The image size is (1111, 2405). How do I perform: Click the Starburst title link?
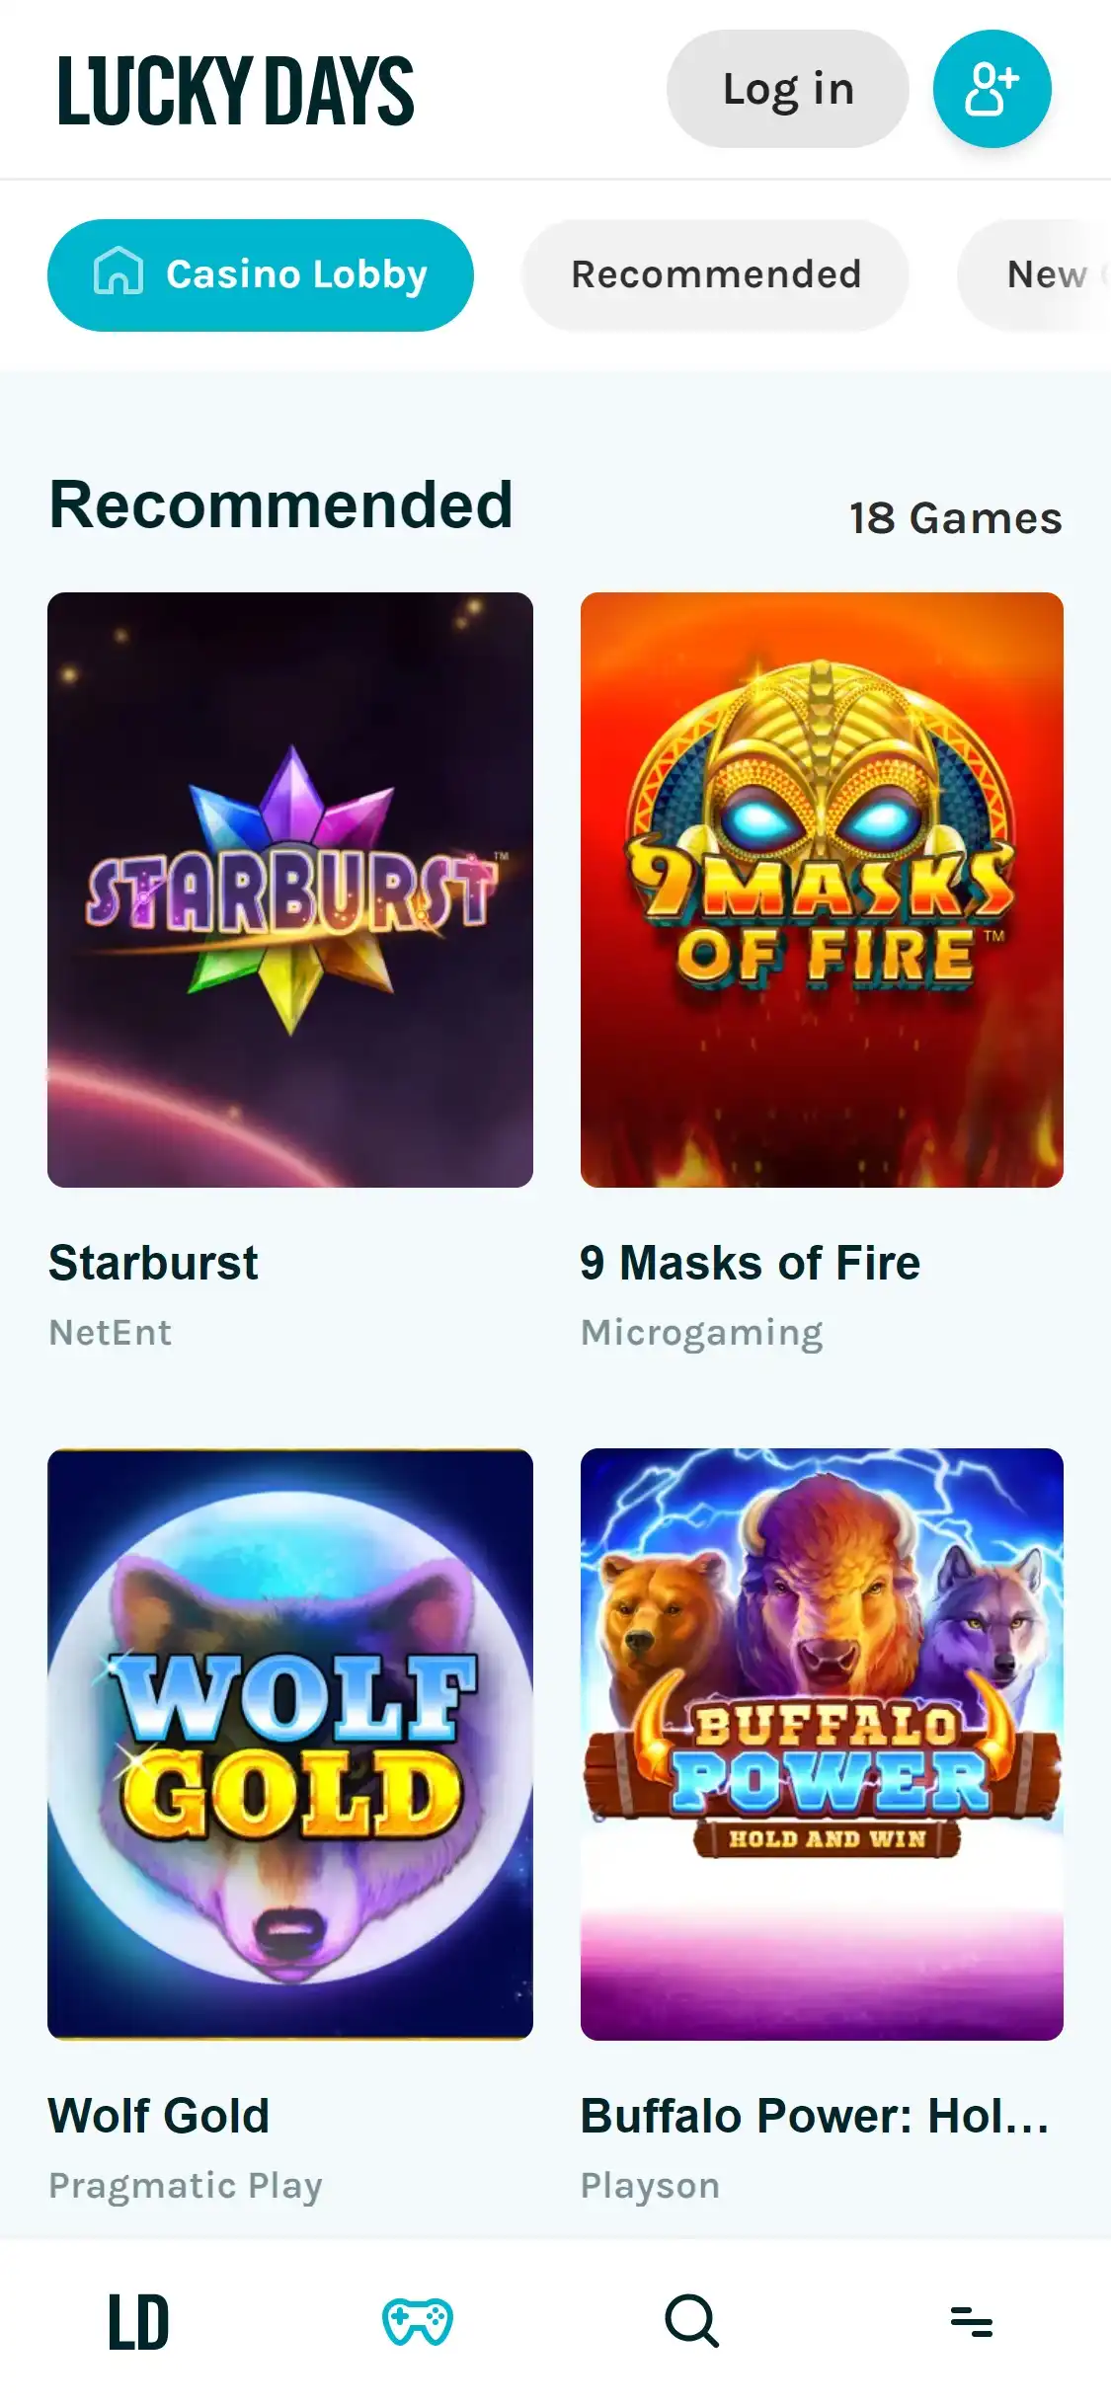click(x=154, y=1263)
